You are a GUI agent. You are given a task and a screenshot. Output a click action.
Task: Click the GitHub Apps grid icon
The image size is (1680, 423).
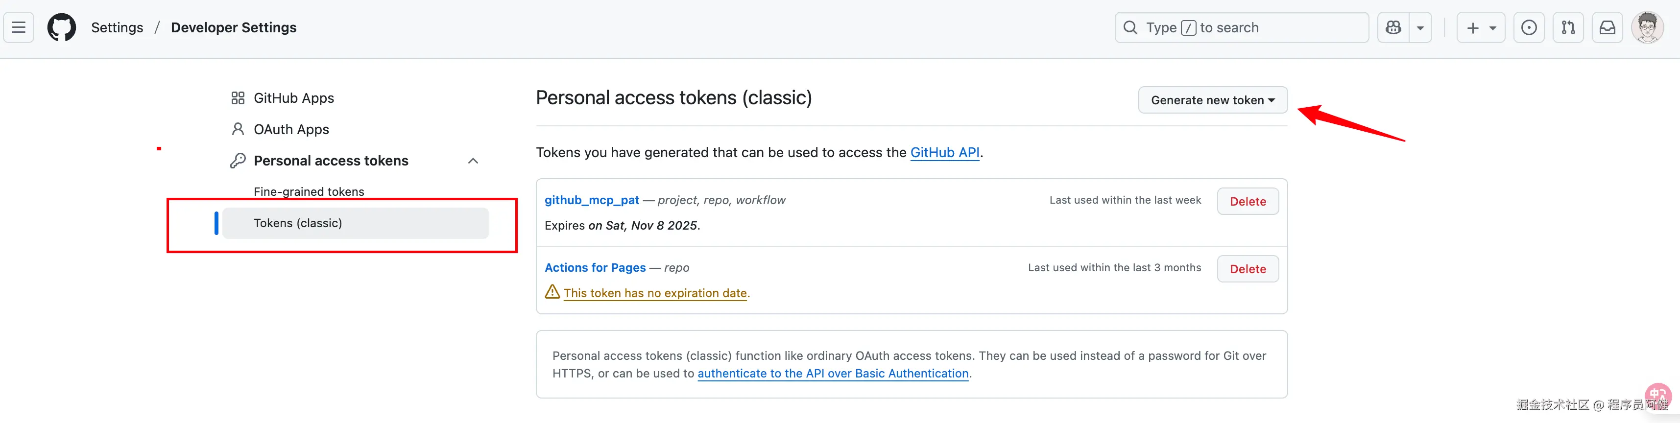239,97
